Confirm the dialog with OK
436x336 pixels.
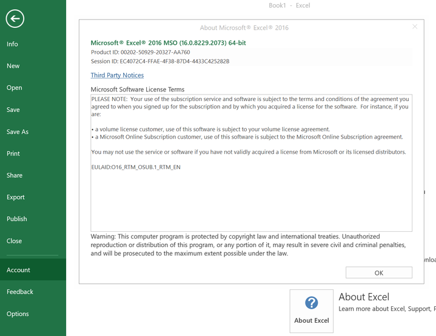point(379,272)
